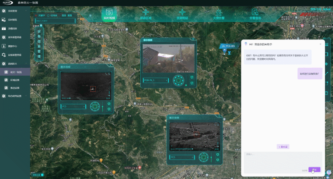
Task: Switch to the 屏蔽区域 shielded area tab
Action: click(146, 14)
